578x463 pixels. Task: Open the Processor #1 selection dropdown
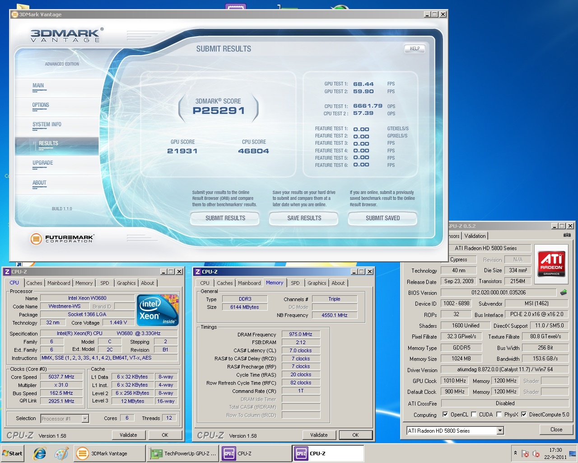click(85, 419)
